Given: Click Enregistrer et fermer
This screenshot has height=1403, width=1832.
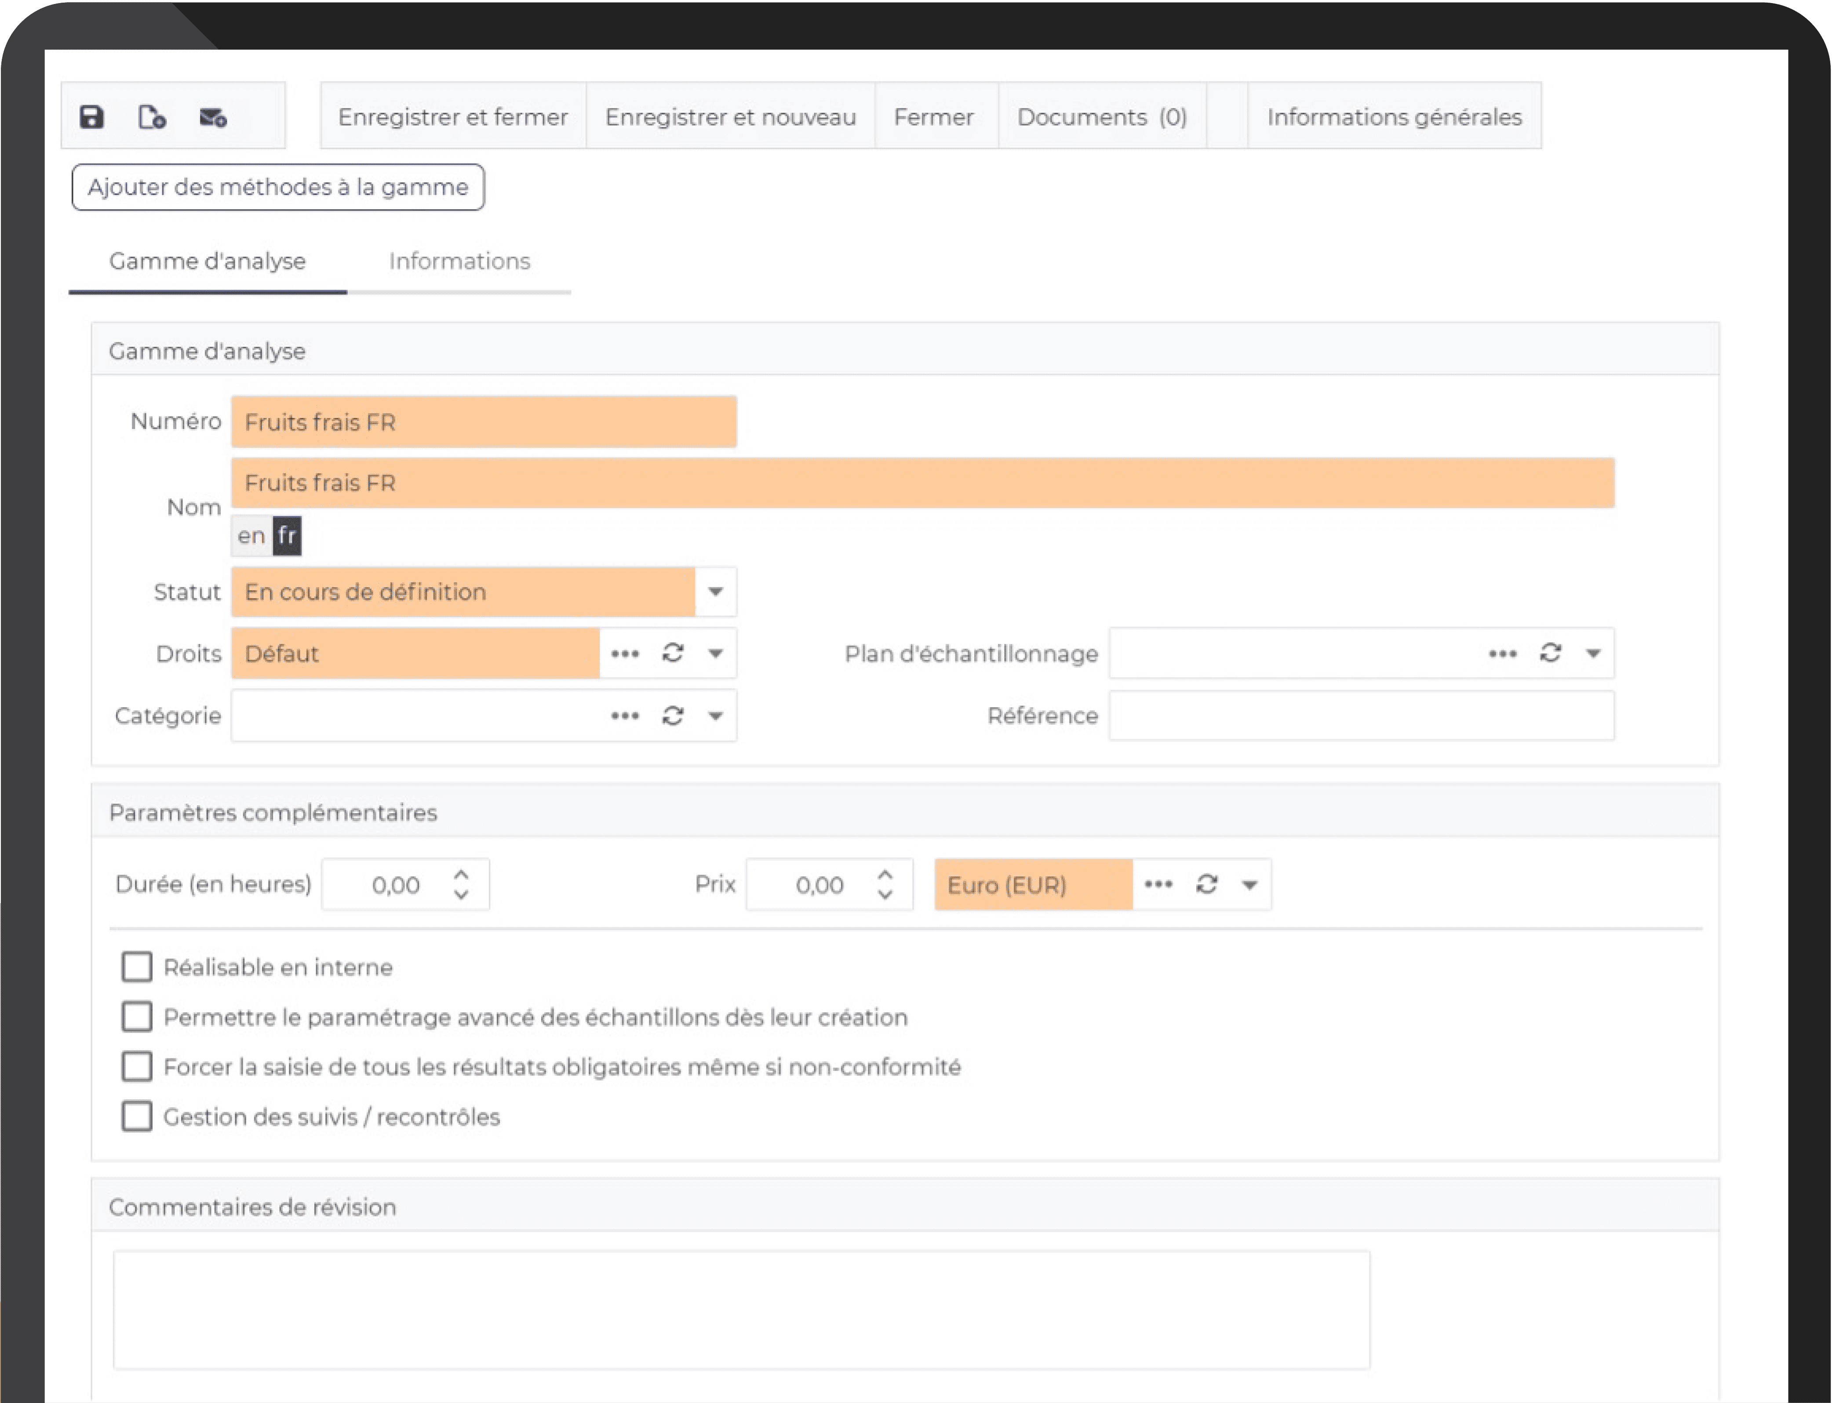Looking at the screenshot, I should (453, 117).
